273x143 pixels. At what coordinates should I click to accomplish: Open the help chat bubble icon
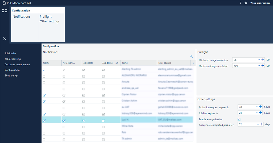(246, 3)
